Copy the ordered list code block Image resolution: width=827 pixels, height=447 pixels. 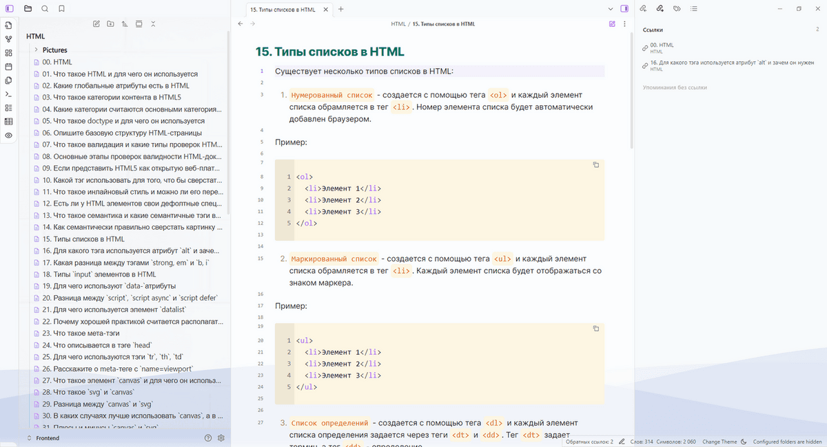(x=596, y=165)
